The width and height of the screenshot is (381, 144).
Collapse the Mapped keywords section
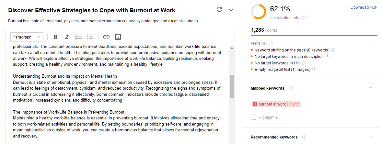[x=371, y=88]
